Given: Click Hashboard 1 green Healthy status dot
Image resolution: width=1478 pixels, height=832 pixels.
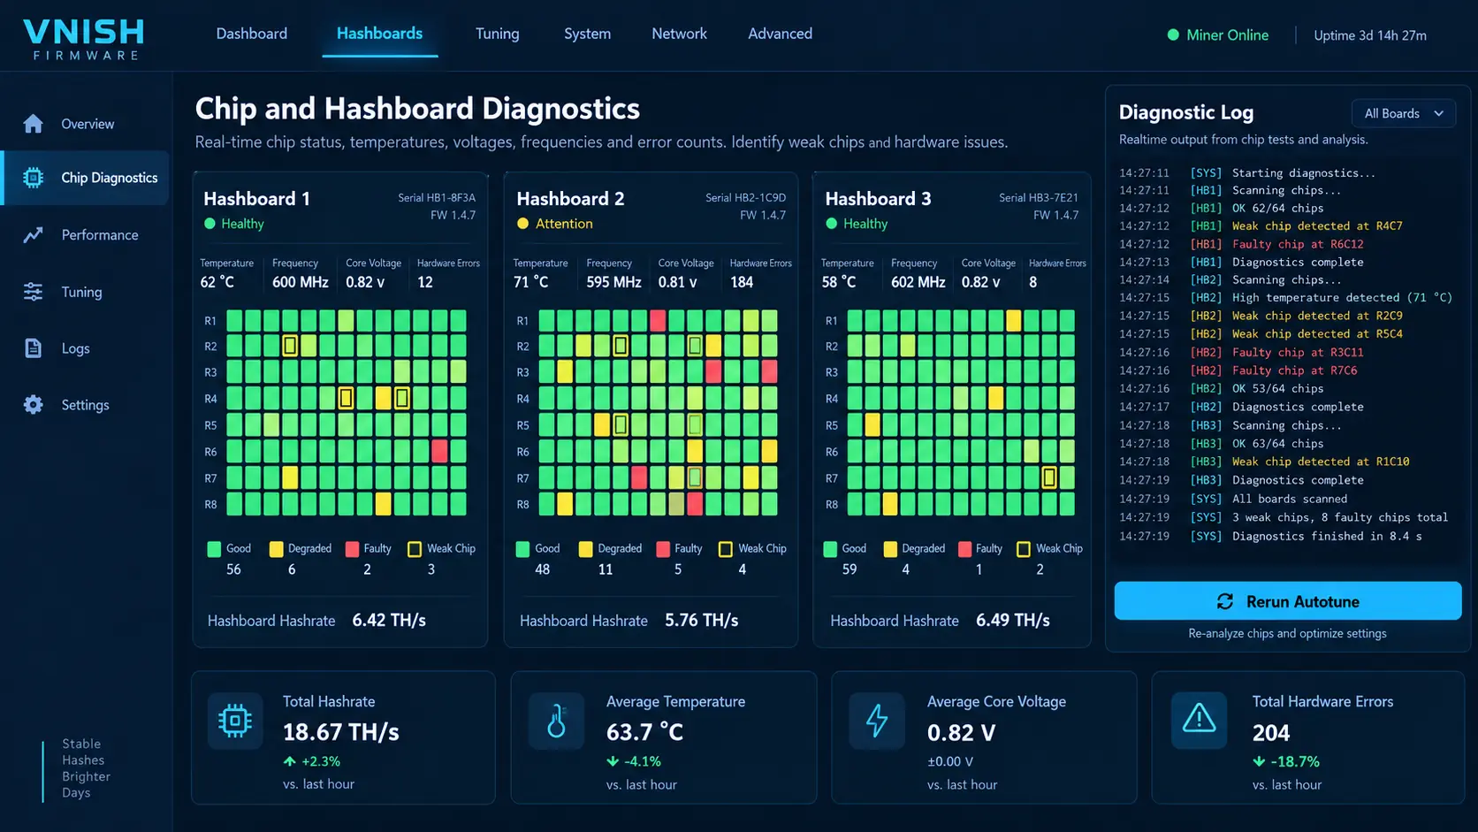Looking at the screenshot, I should point(210,224).
